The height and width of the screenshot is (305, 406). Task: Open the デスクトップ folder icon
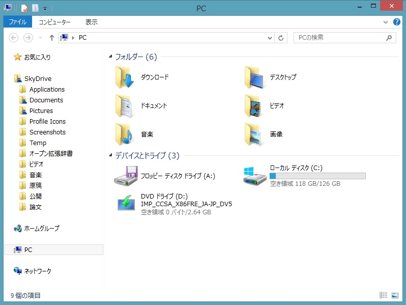(x=254, y=77)
